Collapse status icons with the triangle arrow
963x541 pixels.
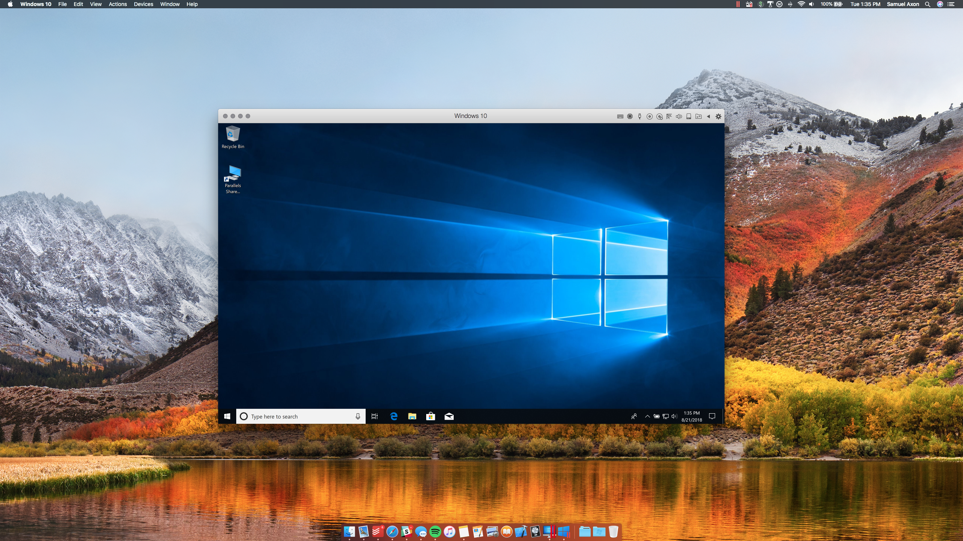tap(708, 116)
